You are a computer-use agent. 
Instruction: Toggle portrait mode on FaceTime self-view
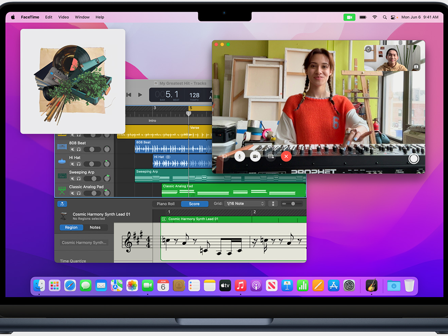pyautogui.click(x=416, y=67)
